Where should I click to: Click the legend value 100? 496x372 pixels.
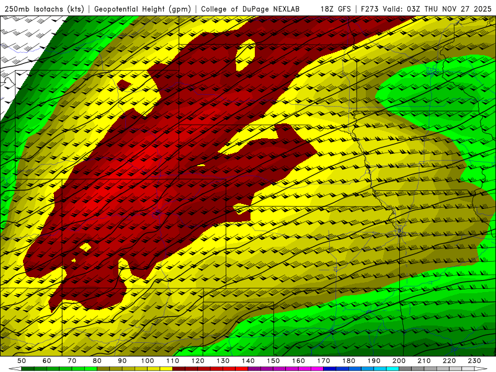pos(148,361)
